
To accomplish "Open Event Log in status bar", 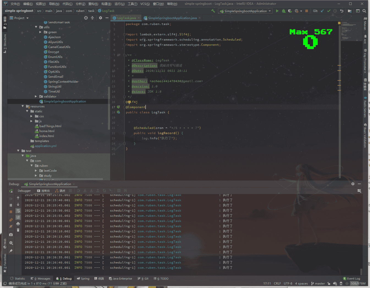I will [x=352, y=279].
